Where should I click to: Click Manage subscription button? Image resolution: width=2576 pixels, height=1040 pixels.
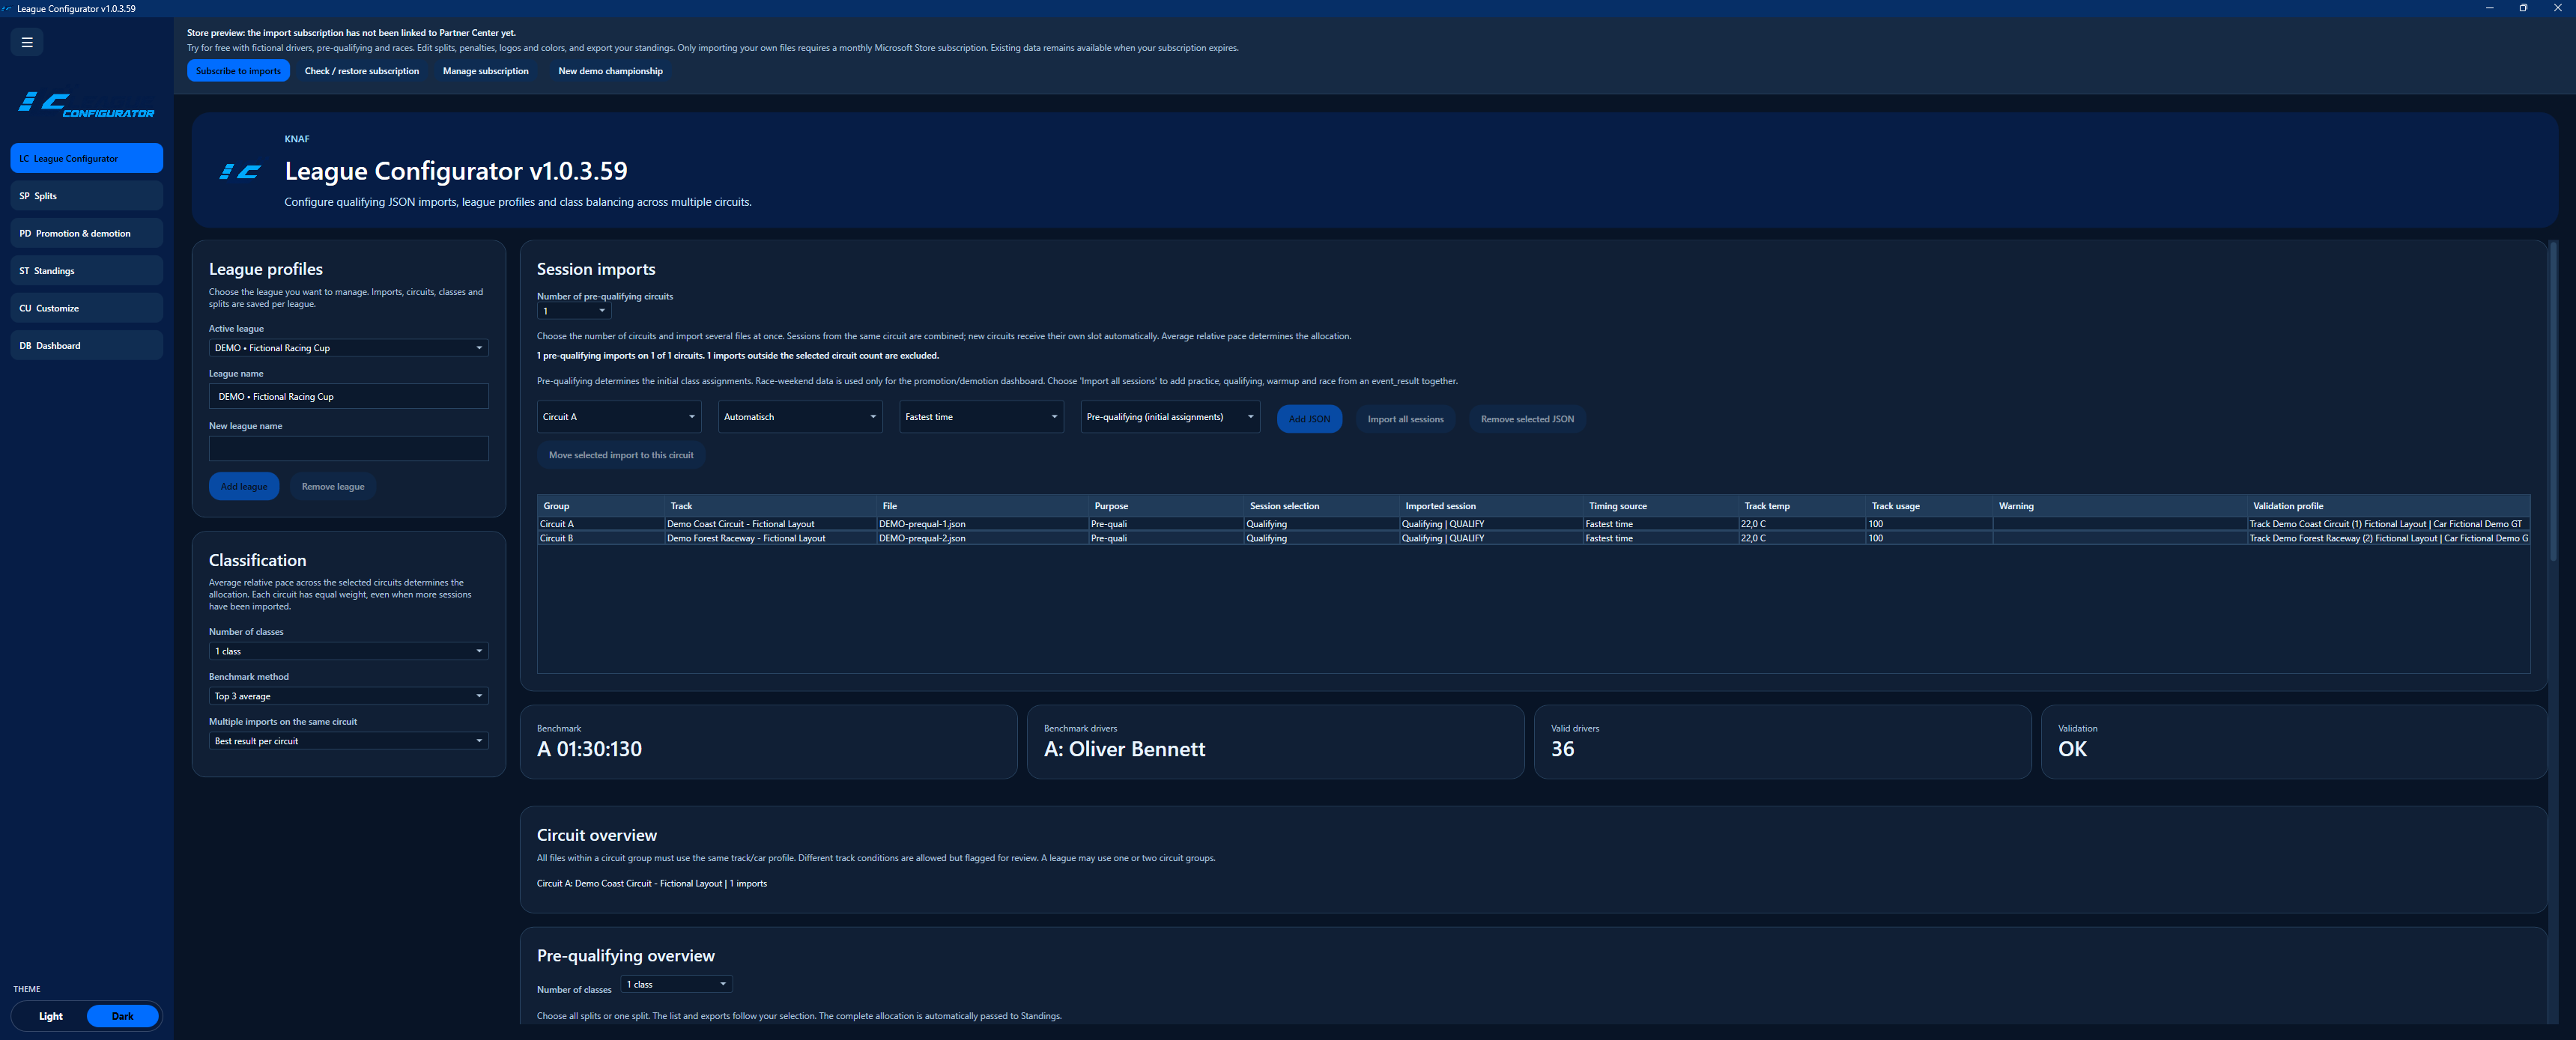(x=485, y=71)
